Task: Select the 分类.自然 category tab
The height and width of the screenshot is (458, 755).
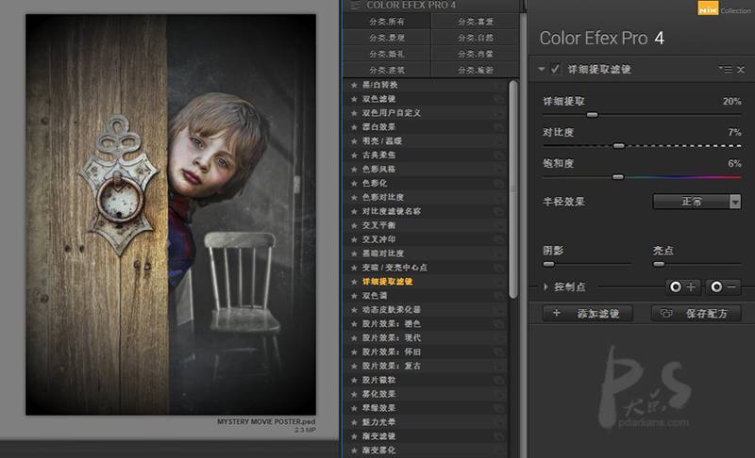Action: coord(476,38)
